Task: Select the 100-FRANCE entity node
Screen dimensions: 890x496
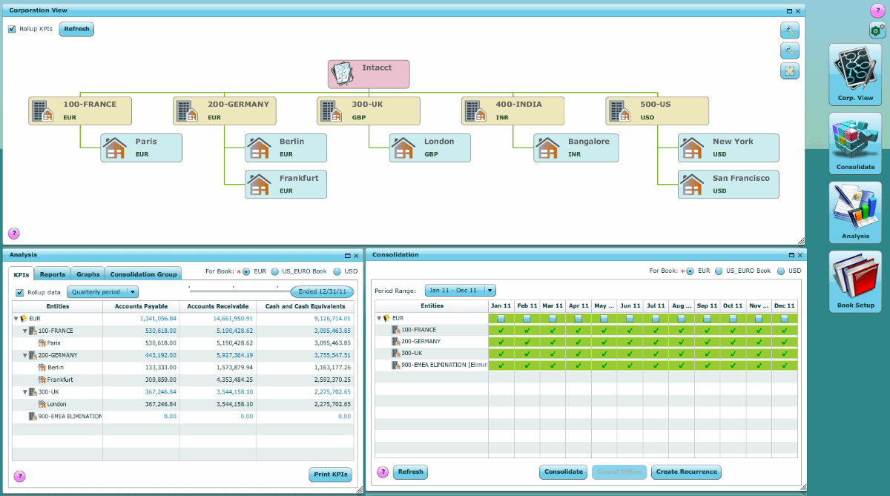Action: pyautogui.click(x=80, y=110)
